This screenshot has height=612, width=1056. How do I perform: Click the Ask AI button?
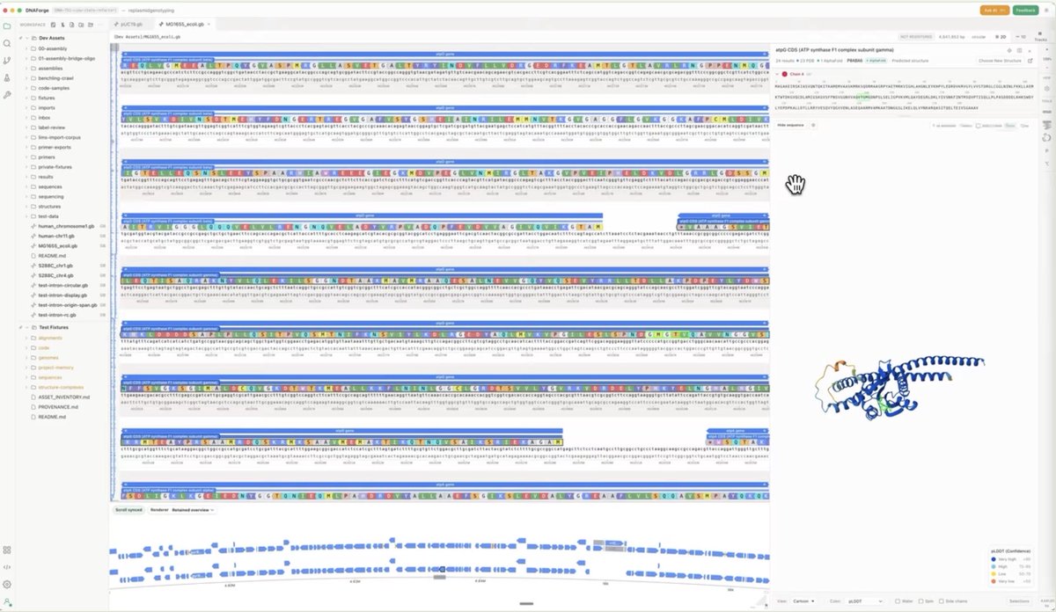(x=994, y=10)
